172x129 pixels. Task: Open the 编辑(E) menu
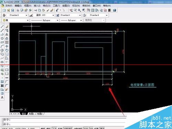(18, 6)
